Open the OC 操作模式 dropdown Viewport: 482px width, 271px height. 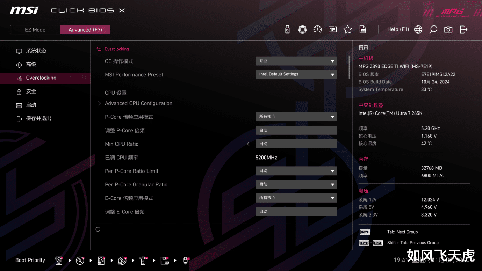coord(296,61)
